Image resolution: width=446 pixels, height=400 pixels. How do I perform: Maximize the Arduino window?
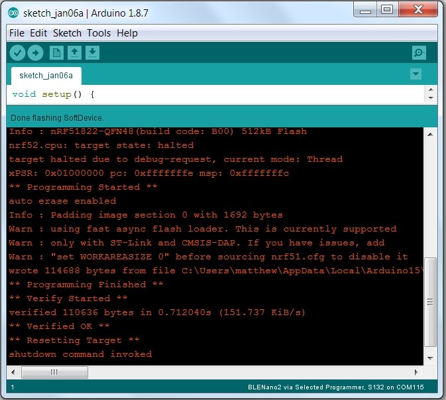pos(388,10)
